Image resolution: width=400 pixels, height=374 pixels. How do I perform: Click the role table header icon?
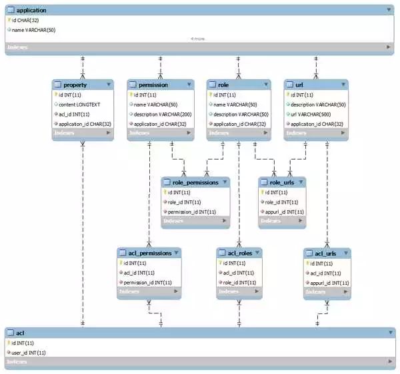tap(212, 85)
